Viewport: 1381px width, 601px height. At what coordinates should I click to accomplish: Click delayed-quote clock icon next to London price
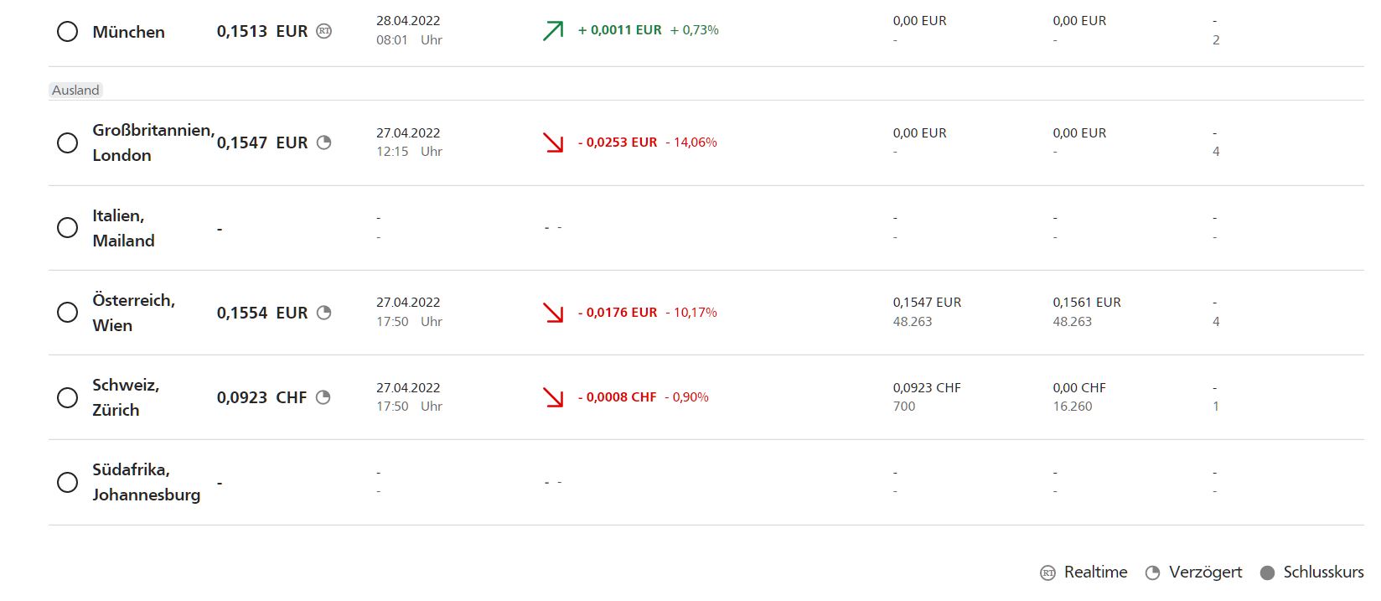click(x=323, y=142)
